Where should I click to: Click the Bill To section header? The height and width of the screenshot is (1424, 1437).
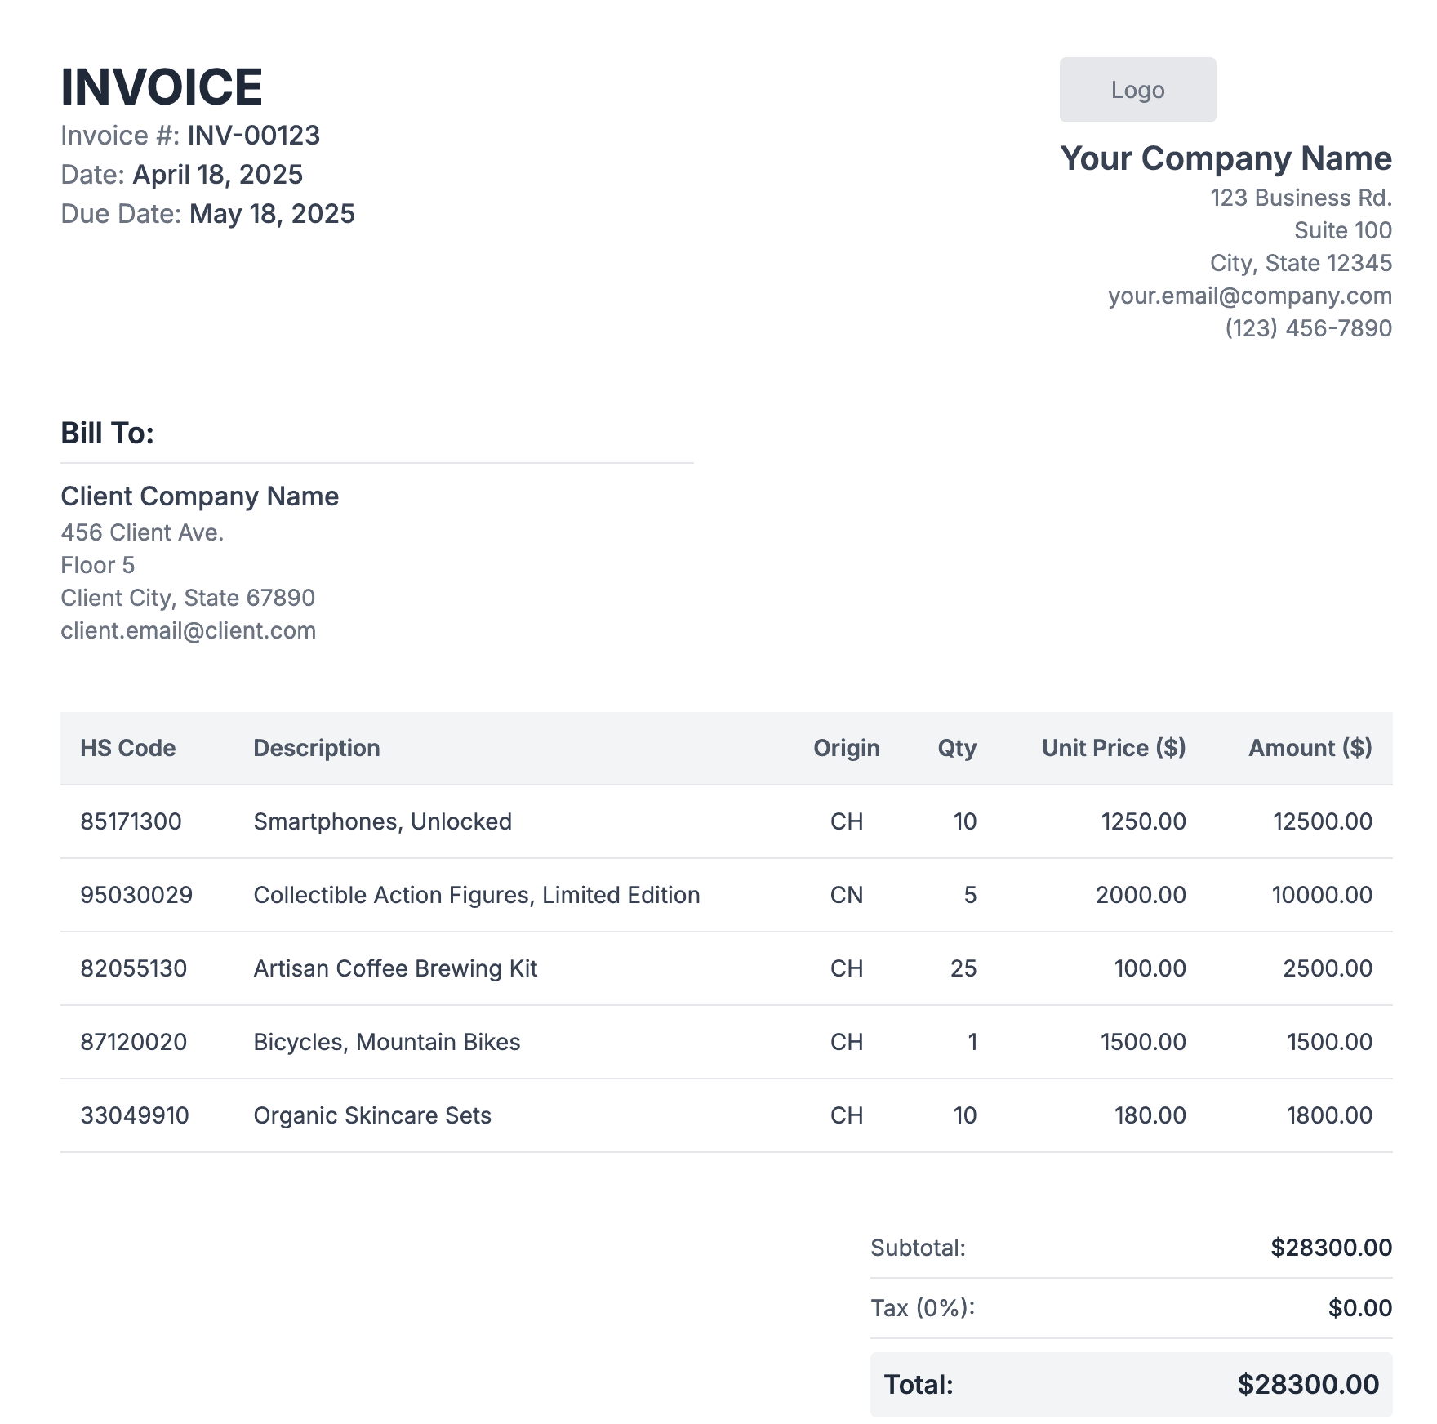click(x=108, y=433)
